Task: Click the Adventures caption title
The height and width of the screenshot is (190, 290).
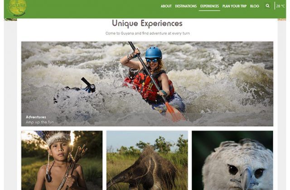Action: pos(36,117)
